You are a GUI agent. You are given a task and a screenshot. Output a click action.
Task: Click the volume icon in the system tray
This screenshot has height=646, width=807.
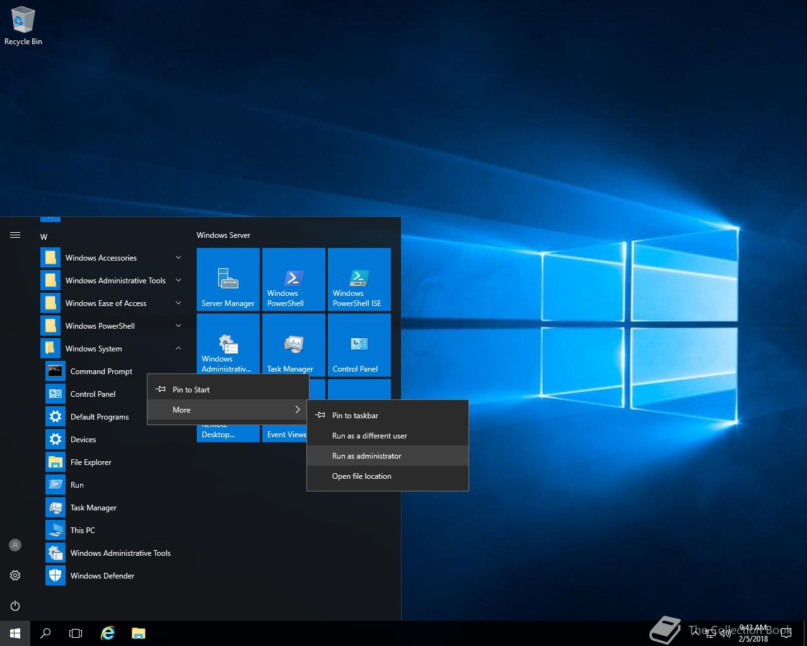coord(726,633)
